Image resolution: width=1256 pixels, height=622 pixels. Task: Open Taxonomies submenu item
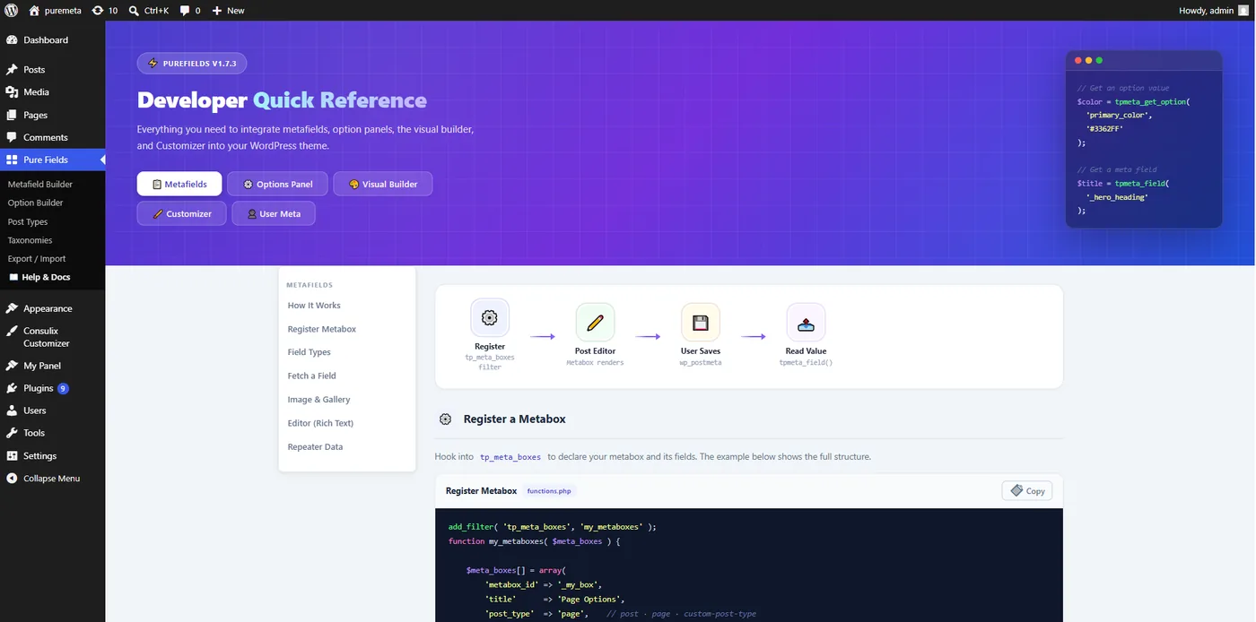coord(31,240)
